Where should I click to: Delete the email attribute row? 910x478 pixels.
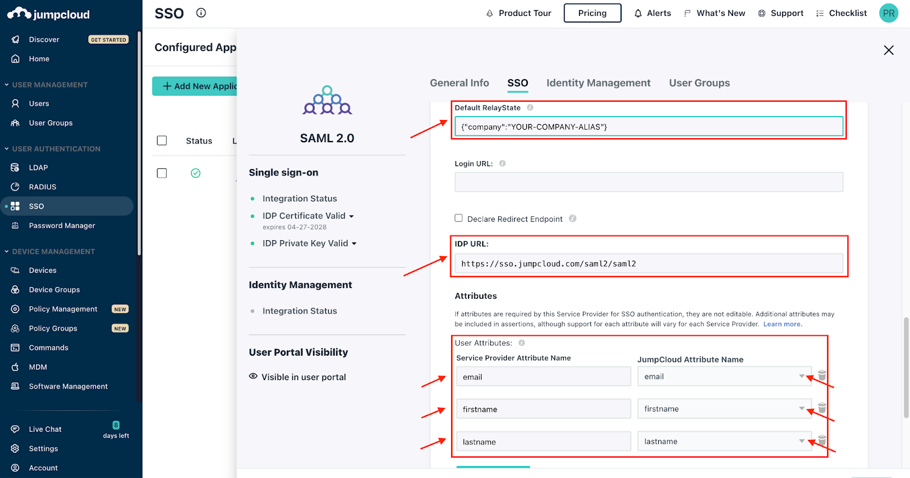pos(822,376)
